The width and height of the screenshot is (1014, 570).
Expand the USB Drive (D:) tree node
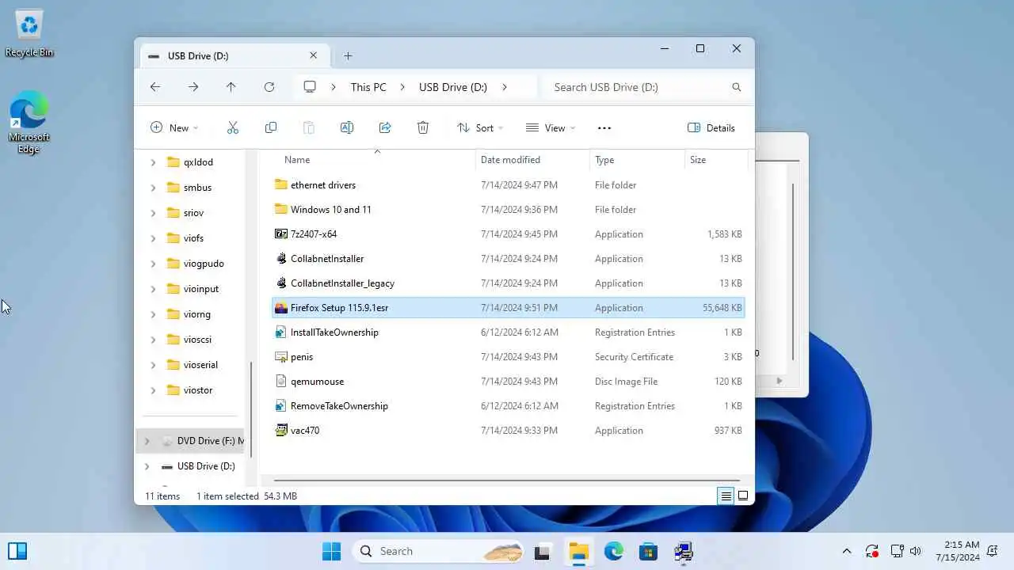point(147,466)
